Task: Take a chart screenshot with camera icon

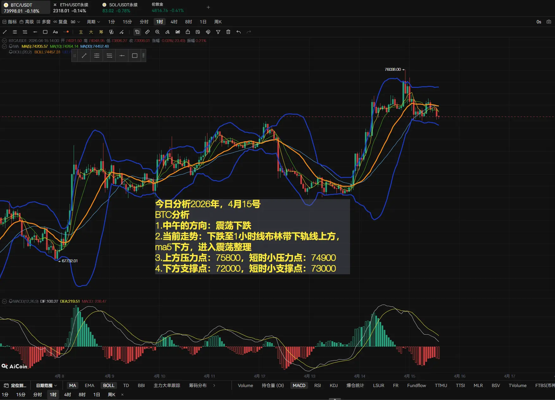Action: pyautogui.click(x=549, y=22)
